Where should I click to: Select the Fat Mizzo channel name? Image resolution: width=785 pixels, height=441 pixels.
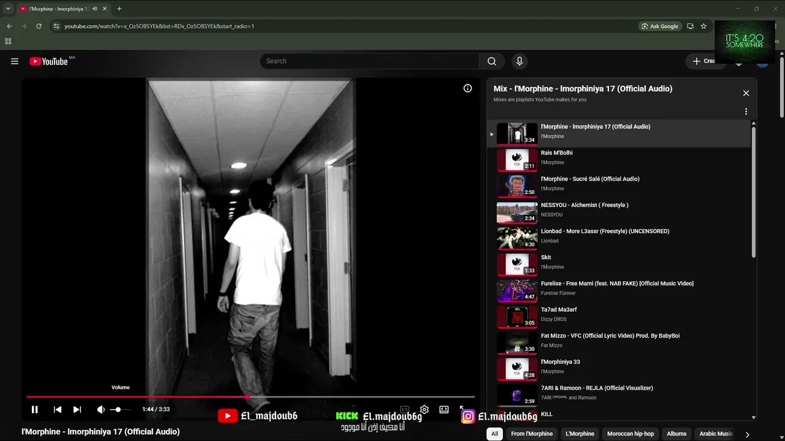pyautogui.click(x=551, y=345)
